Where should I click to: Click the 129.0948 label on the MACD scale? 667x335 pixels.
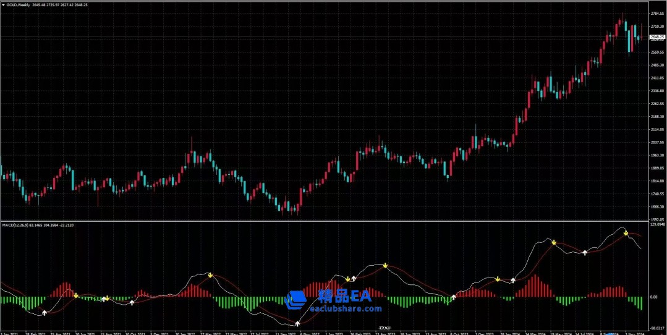[656, 225]
